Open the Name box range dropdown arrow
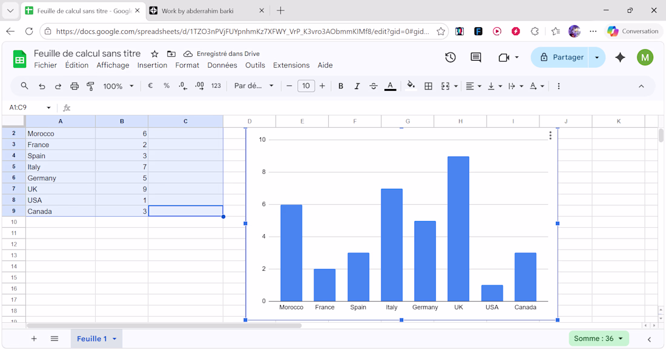 point(48,108)
